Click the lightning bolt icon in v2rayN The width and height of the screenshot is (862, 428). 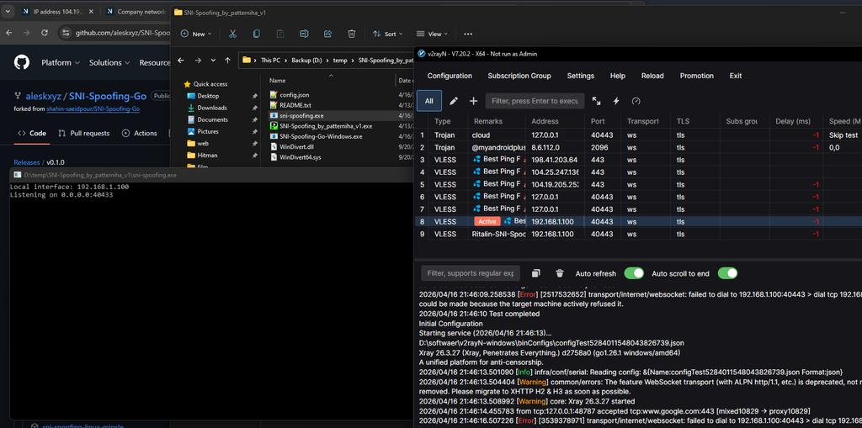(616, 101)
